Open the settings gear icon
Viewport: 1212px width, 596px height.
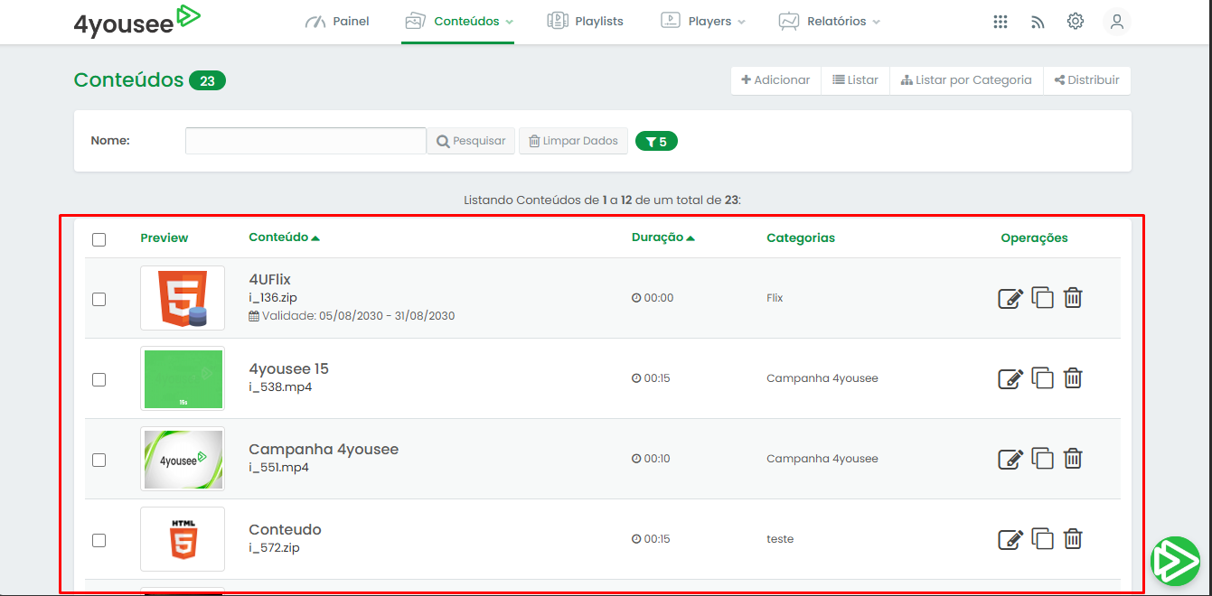click(1076, 21)
